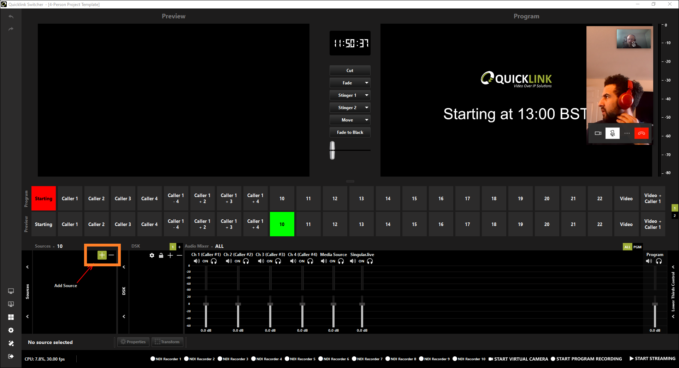Viewport: 679px width, 368px height.
Task: Switch to scene page 2
Action: click(674, 216)
